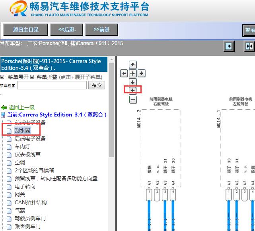This screenshot has width=255, height=231.
Task: Pan the diagram up with the up arrow
Action: [132, 65]
